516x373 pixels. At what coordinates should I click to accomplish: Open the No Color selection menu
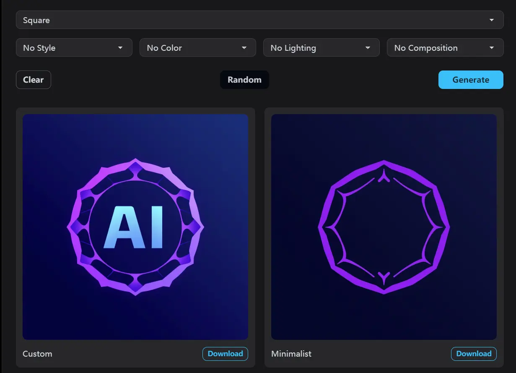point(197,47)
